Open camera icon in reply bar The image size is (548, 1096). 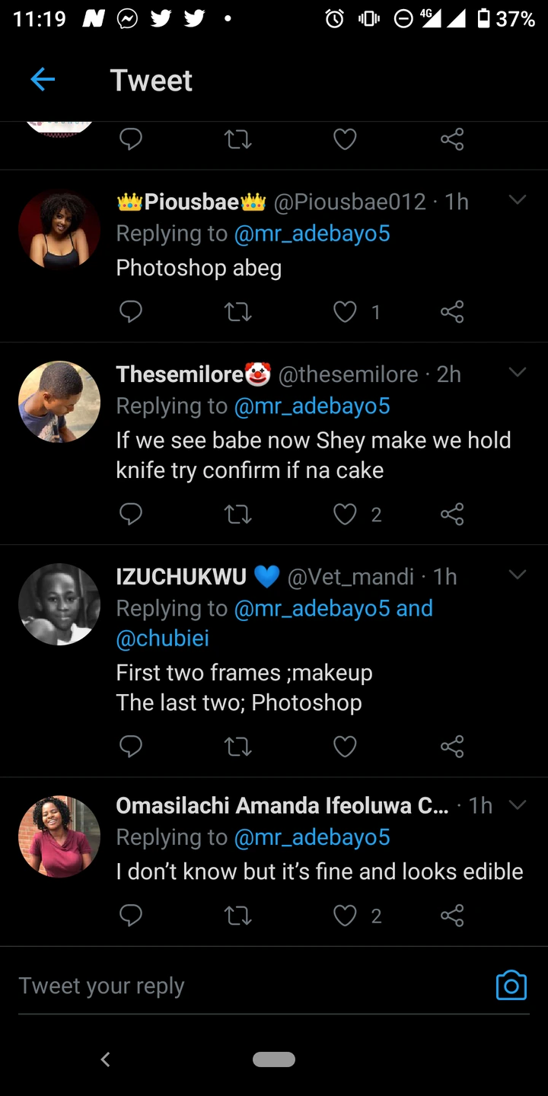[511, 985]
